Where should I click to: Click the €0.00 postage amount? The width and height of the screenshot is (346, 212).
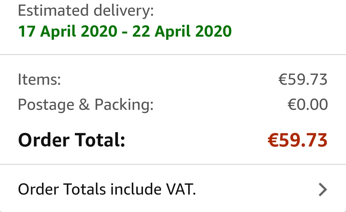(x=308, y=105)
